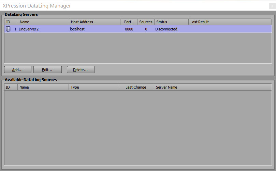Viewport: 276px width, 171px height.
Task: Click the Add... button
Action: (x=18, y=70)
